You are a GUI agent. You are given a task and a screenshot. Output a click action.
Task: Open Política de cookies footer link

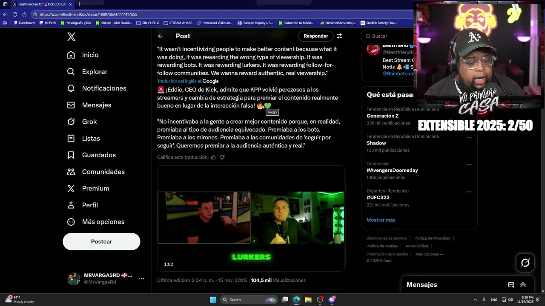[382, 246]
